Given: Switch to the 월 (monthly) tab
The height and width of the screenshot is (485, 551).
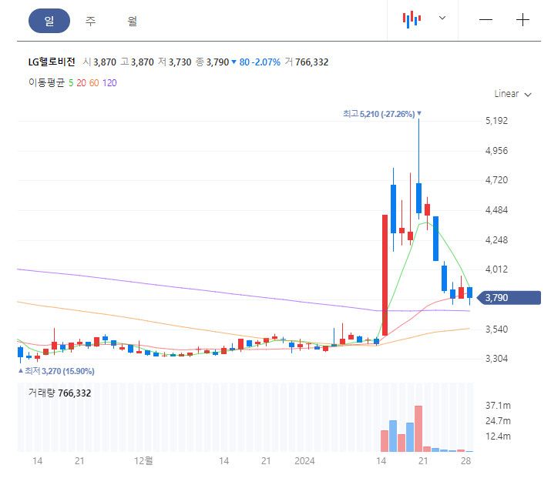Looking at the screenshot, I should 132,21.
